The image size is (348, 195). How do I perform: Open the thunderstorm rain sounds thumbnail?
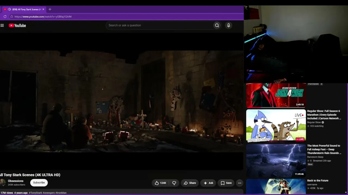coord(276,161)
